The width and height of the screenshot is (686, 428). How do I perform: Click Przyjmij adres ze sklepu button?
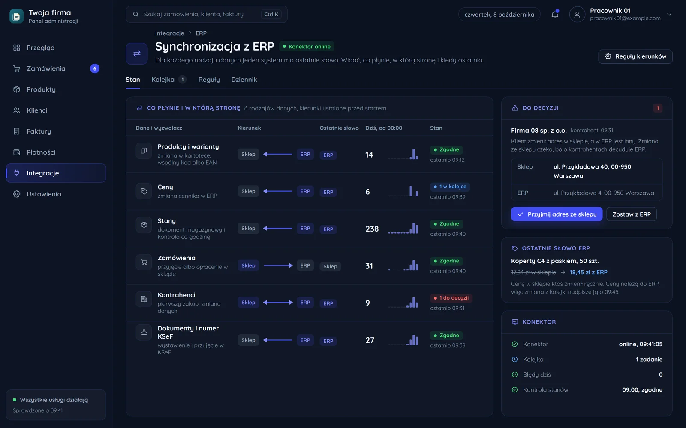click(557, 214)
